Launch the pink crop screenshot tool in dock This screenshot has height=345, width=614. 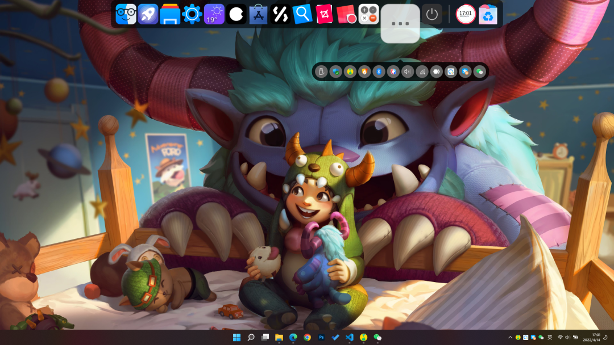coord(324,14)
